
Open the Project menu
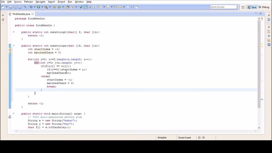click(x=61, y=2)
